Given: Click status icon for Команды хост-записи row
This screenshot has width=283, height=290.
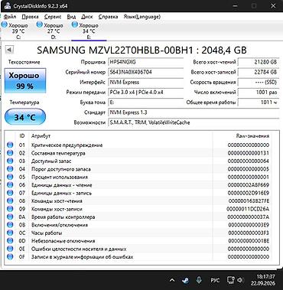Looking at the screenshot, I should pos(10,209).
